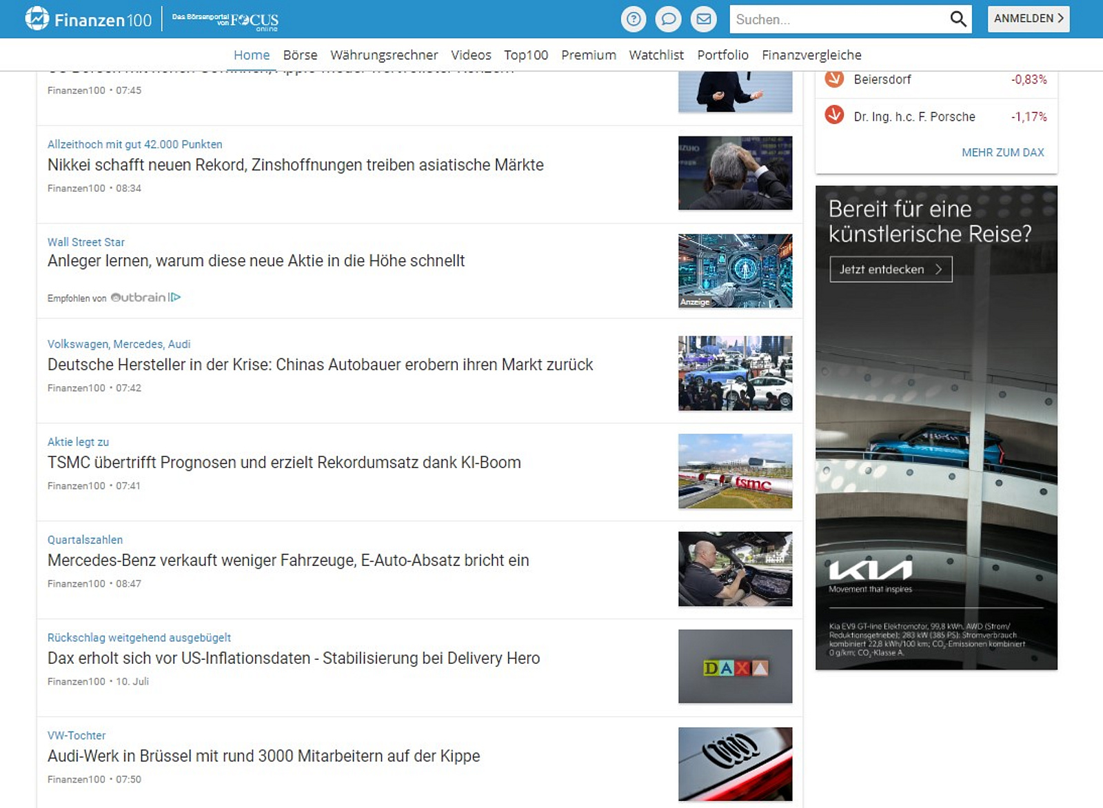The height and width of the screenshot is (808, 1103).
Task: Open the Chinese car show thumbnail
Action: [x=735, y=373]
